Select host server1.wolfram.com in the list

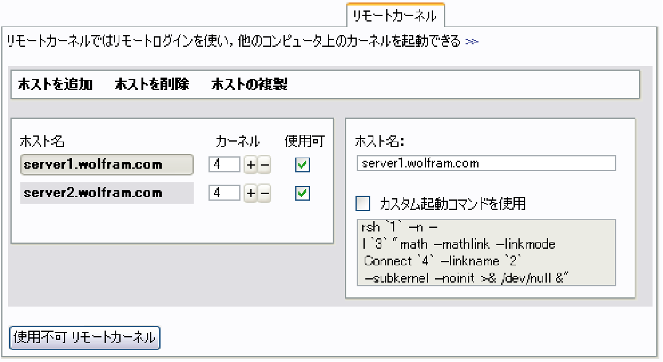pos(107,165)
